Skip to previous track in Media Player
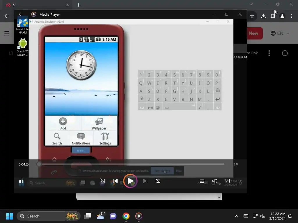The width and height of the screenshot is (298, 223). [x=115, y=181]
